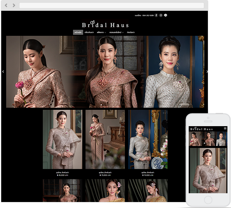
Task: Click the hero banner slideshow image
Action: click(x=105, y=72)
